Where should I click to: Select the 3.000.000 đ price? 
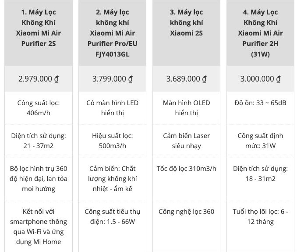260,79
